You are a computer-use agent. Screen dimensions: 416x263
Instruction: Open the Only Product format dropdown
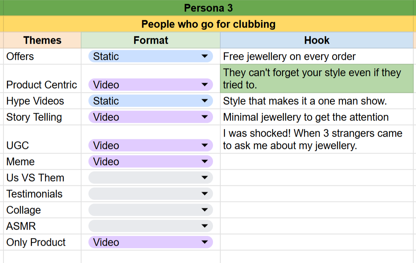(x=204, y=242)
